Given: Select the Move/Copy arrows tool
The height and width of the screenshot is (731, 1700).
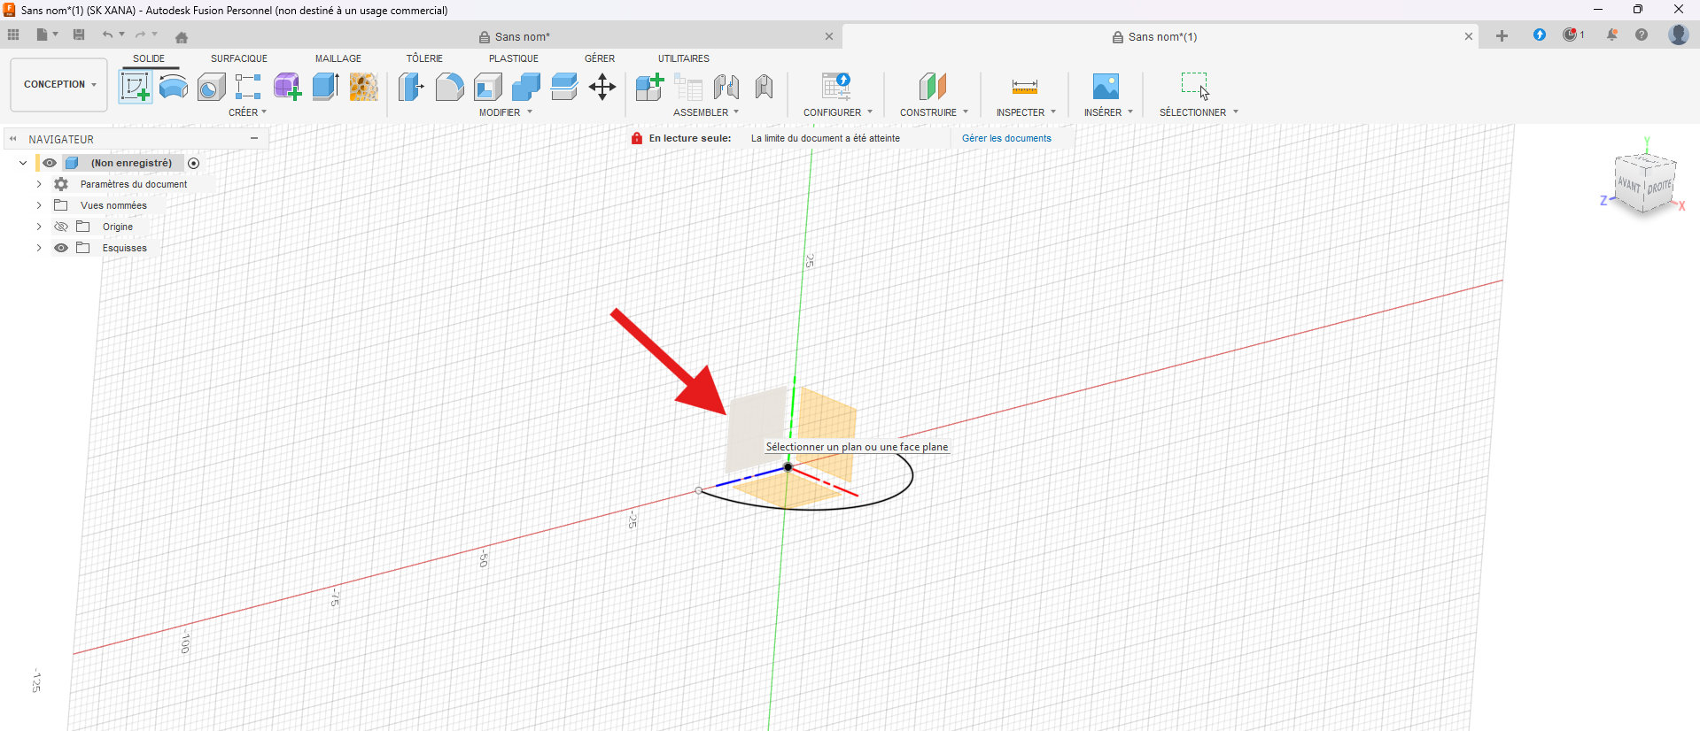Looking at the screenshot, I should point(602,87).
